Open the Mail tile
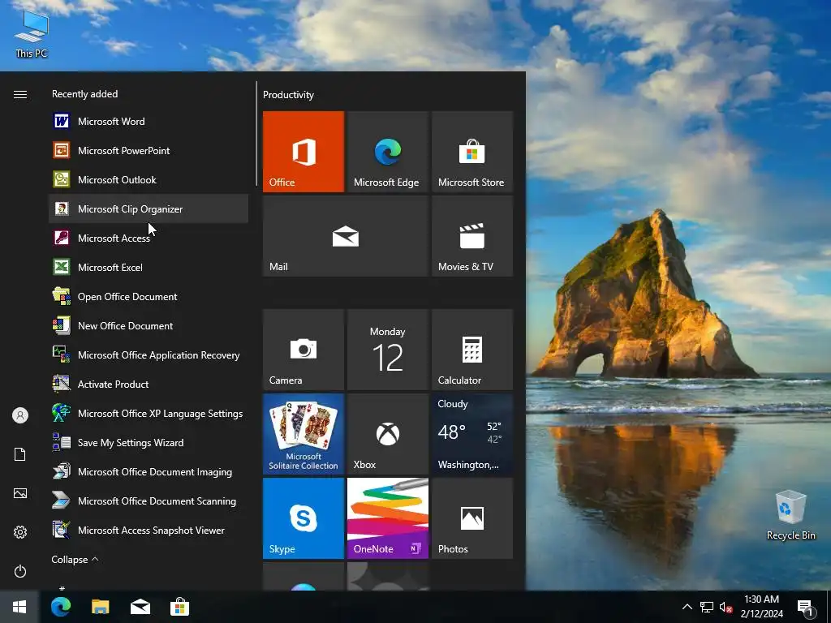Screen dimensions: 831x623 pos(346,236)
